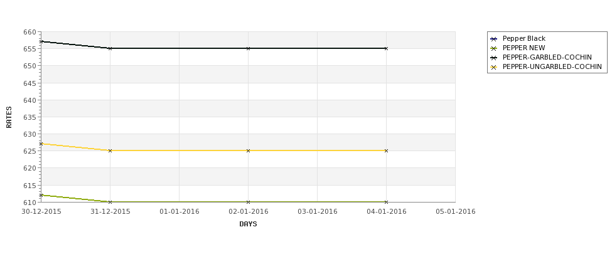The height and width of the screenshot is (269, 612).
Task: Click yellow line data point at 02-01-2016
Action: (x=248, y=150)
